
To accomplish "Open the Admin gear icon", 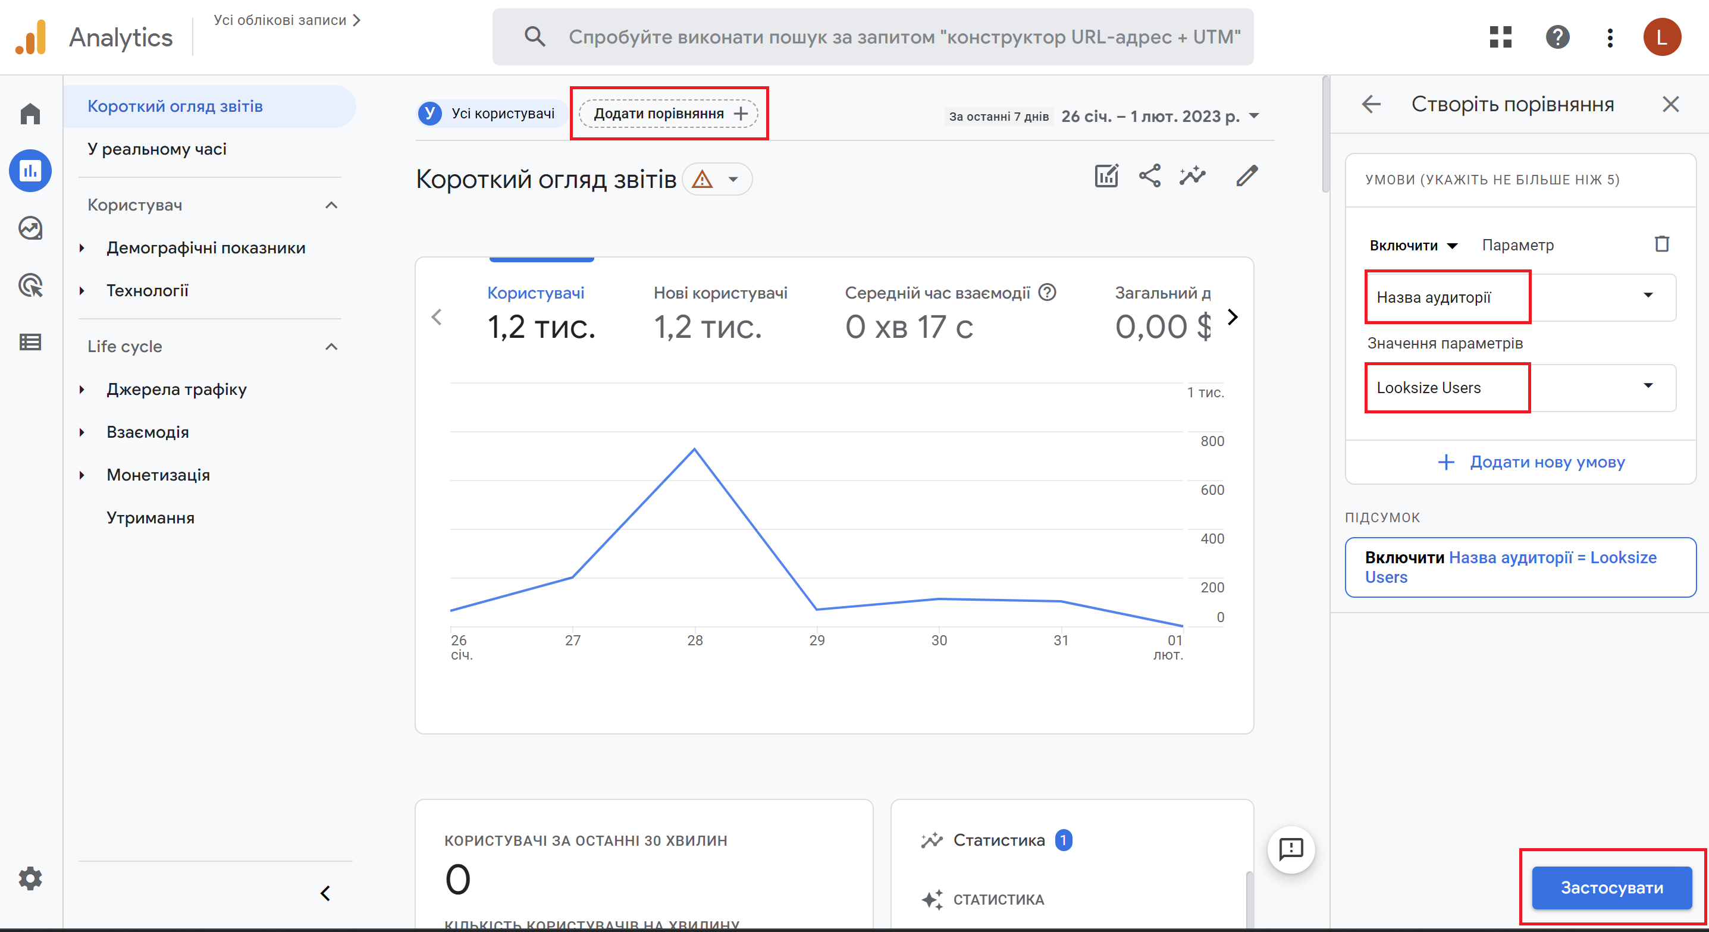I will click(30, 878).
